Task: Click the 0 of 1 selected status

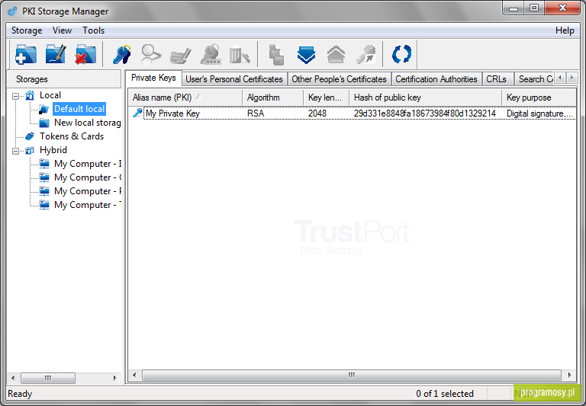Action: pos(445,394)
